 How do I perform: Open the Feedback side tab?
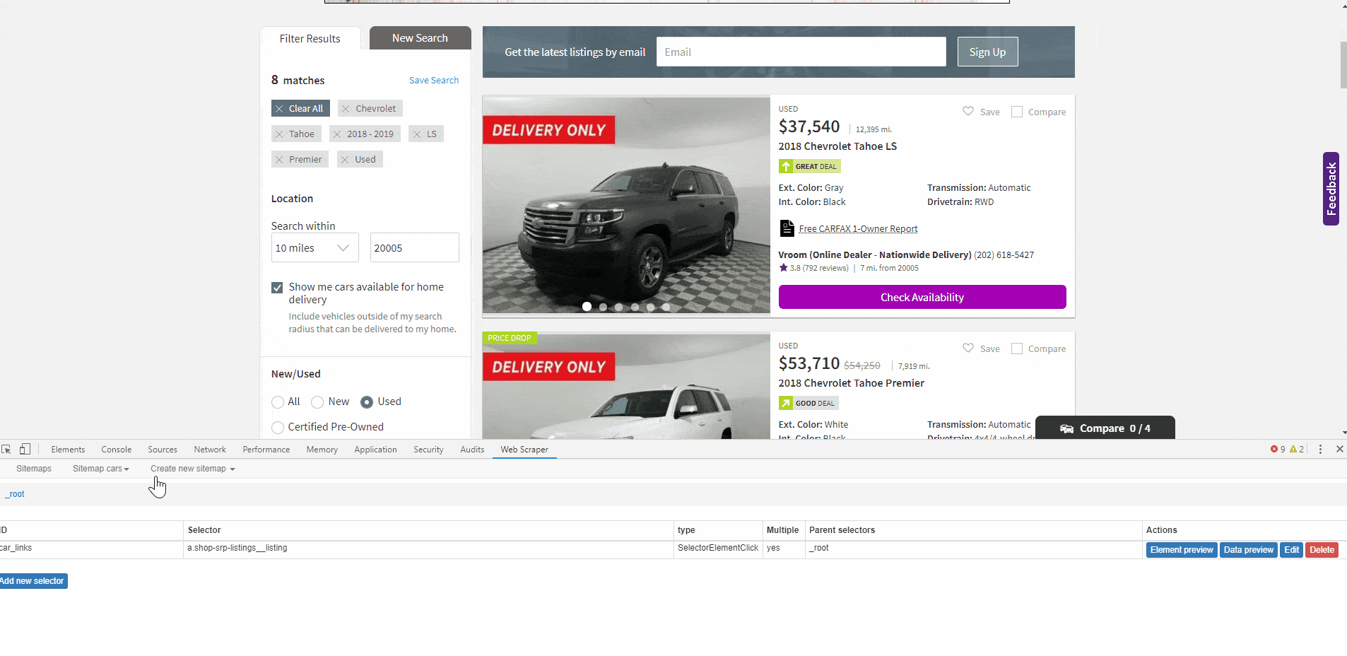[1331, 189]
